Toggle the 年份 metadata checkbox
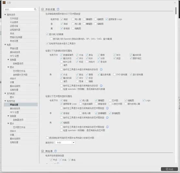Screen dimensions: 180x173 (x=114, y=55)
